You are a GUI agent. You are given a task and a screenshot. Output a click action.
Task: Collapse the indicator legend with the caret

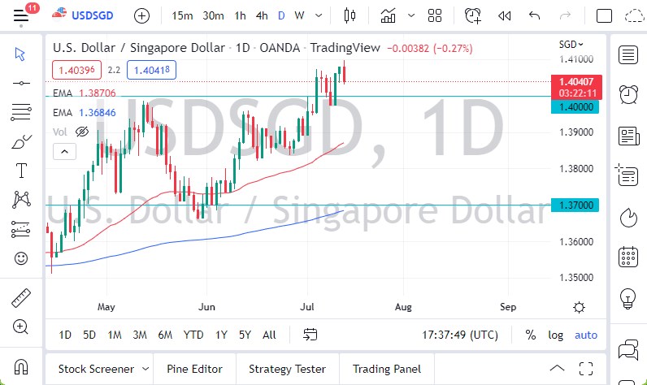(x=65, y=152)
